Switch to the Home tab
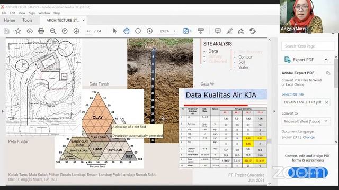 coord(10,20)
